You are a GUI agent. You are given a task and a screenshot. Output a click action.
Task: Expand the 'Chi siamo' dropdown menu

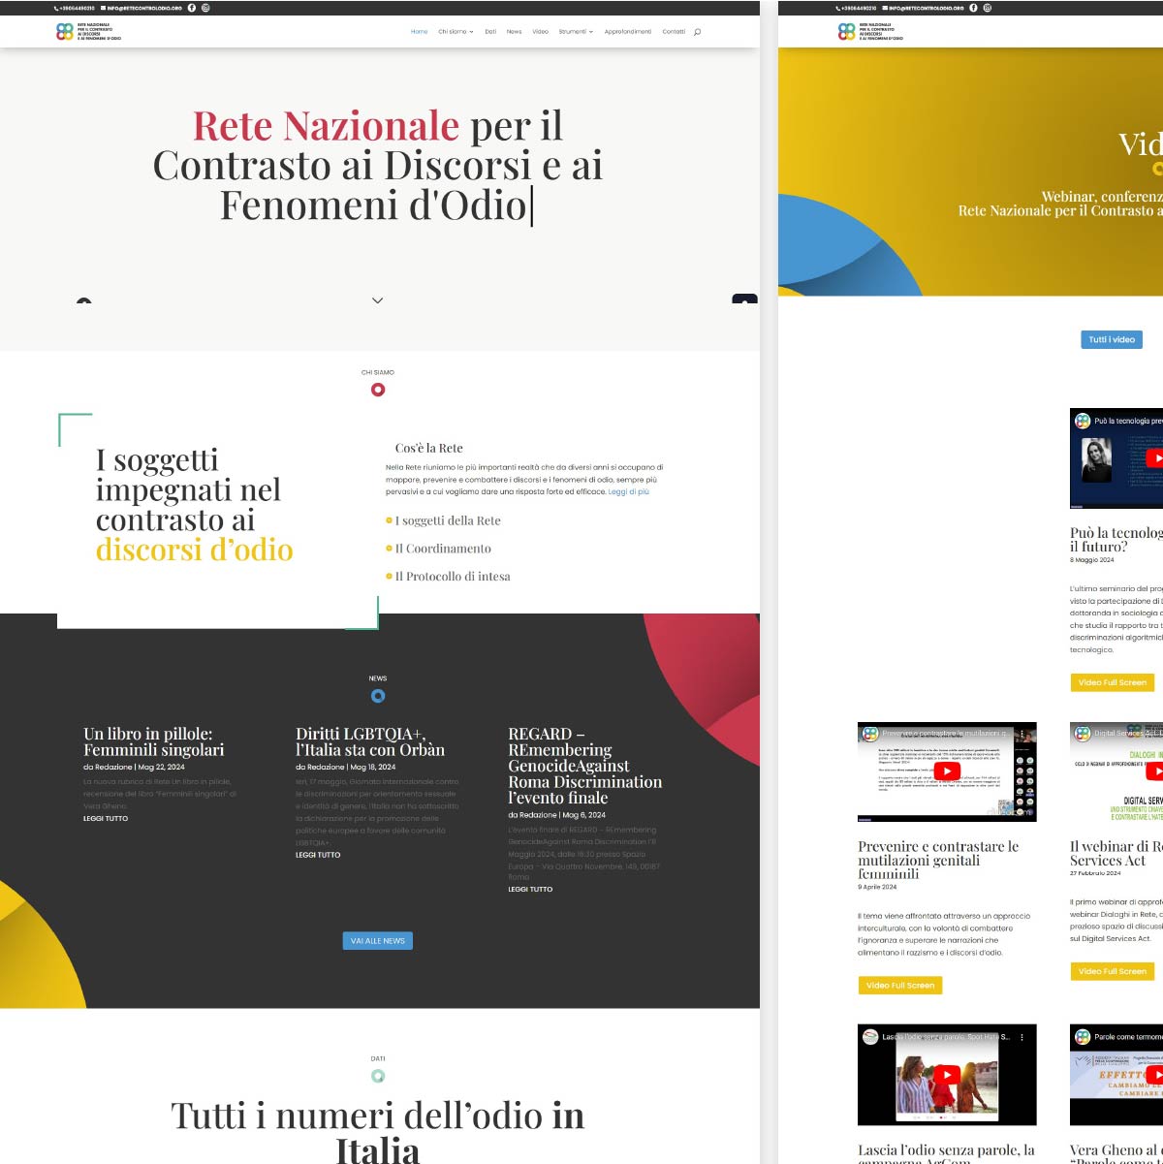click(x=456, y=32)
